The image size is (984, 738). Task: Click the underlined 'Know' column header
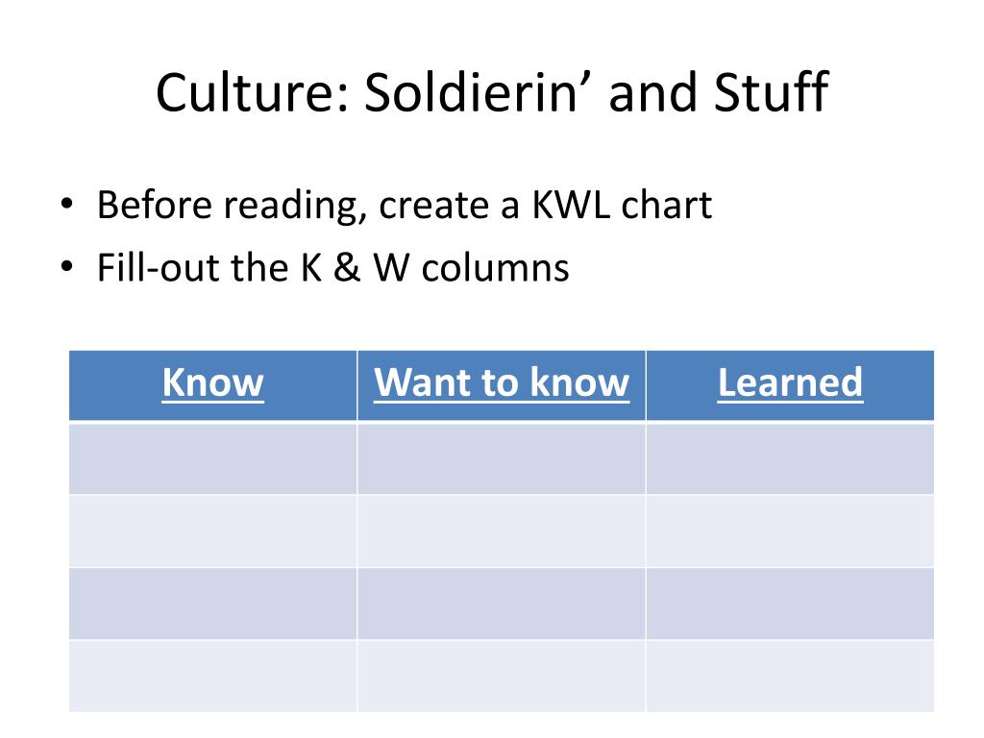(x=212, y=382)
